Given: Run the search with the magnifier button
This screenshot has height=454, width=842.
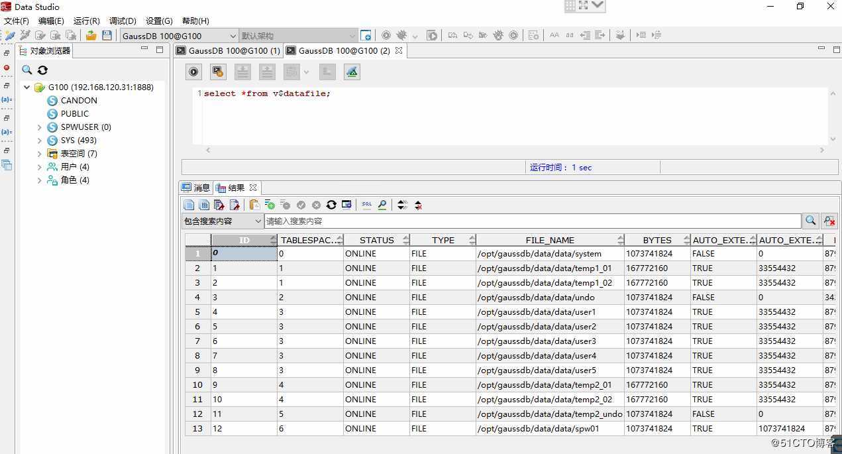Looking at the screenshot, I should [810, 221].
